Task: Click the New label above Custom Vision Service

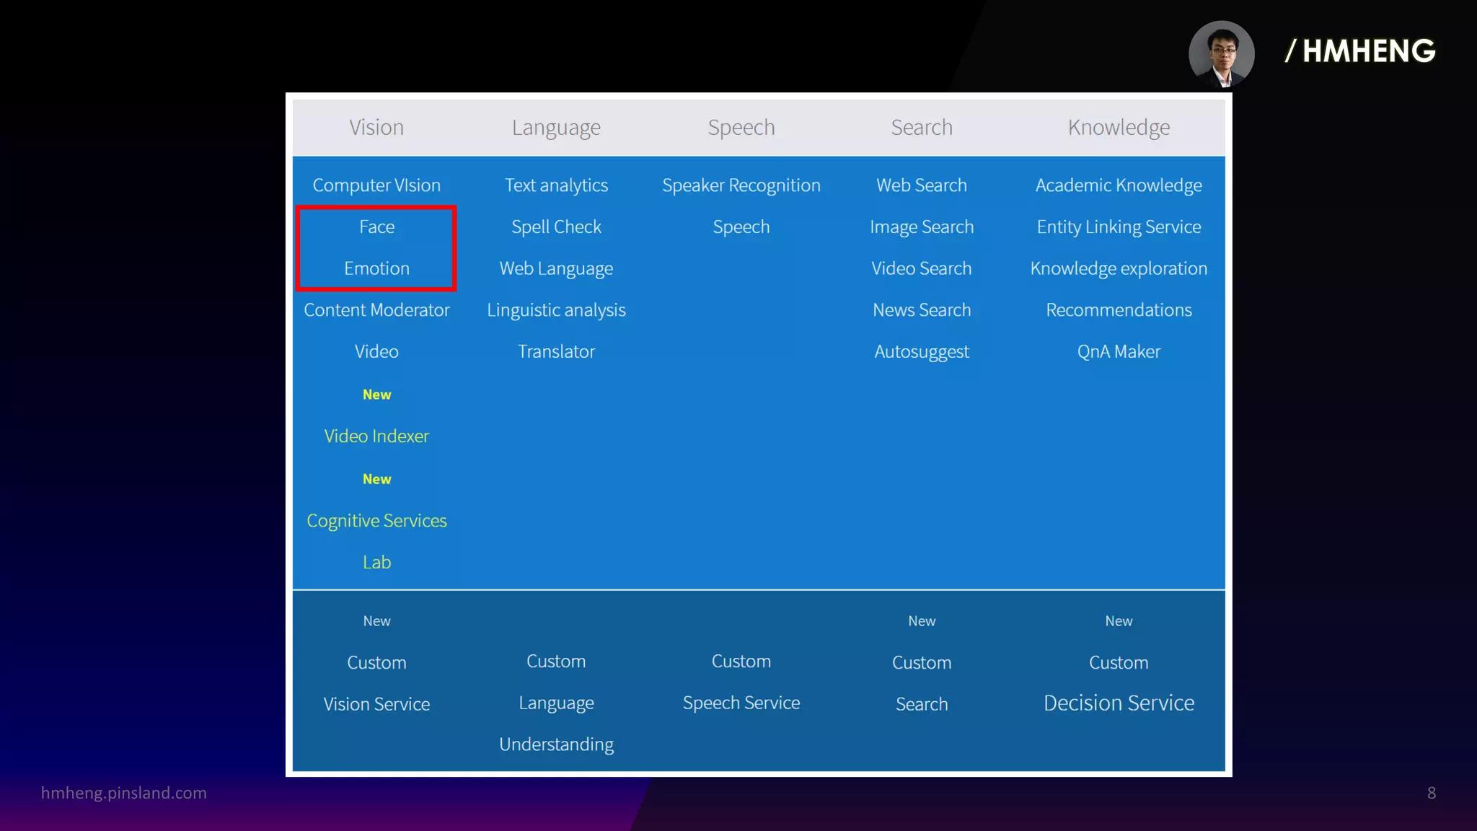Action: [376, 621]
